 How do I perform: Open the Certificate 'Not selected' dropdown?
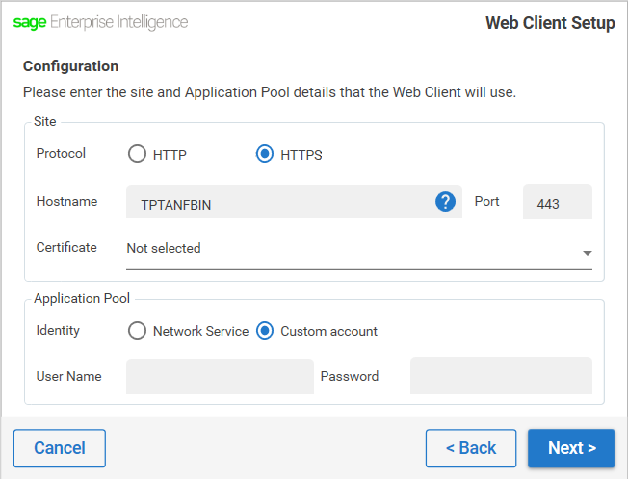[x=359, y=250]
